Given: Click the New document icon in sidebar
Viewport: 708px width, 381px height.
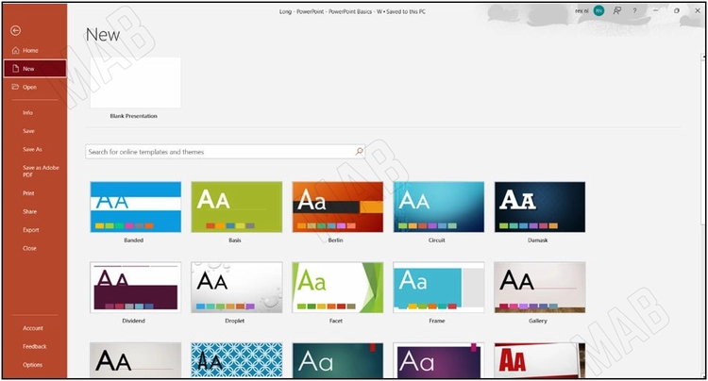Looking at the screenshot, I should point(15,69).
